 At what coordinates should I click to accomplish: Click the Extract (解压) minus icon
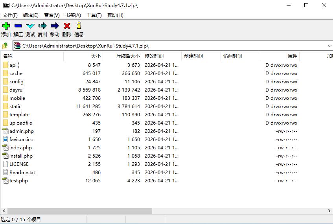click(x=18, y=26)
